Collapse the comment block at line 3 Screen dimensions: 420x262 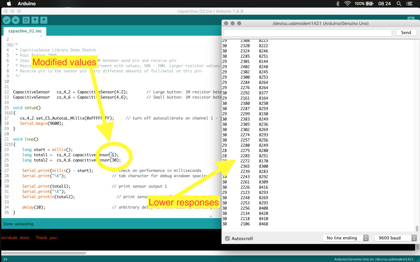pos(11,45)
